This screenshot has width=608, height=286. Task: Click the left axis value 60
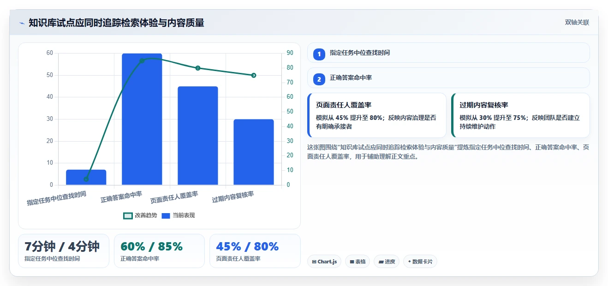(x=50, y=53)
